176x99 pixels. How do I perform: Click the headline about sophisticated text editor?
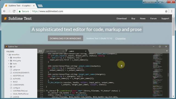click(x=87, y=29)
